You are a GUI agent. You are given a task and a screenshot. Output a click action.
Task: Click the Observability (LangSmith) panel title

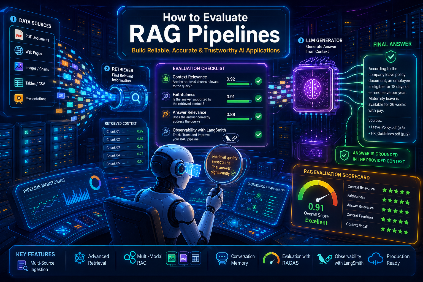click(266, 187)
